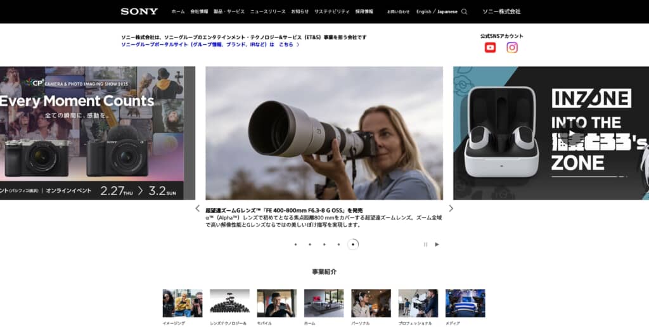
Task: Open the プロフェッショナル business thumbnail
Action: point(418,303)
